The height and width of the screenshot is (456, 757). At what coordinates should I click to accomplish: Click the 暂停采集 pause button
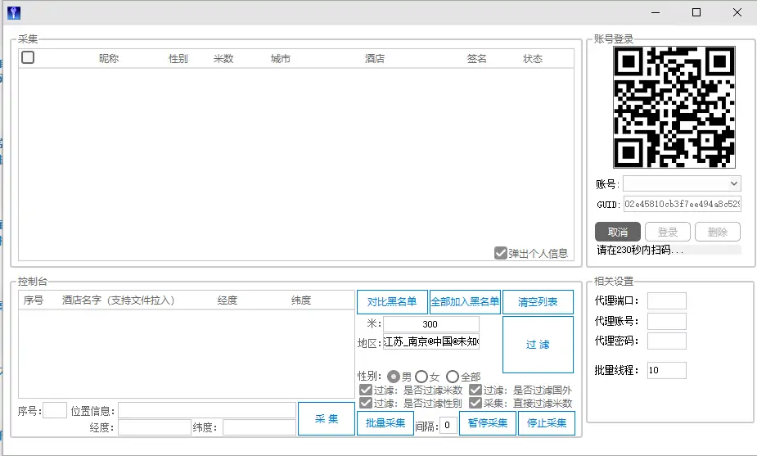(488, 423)
